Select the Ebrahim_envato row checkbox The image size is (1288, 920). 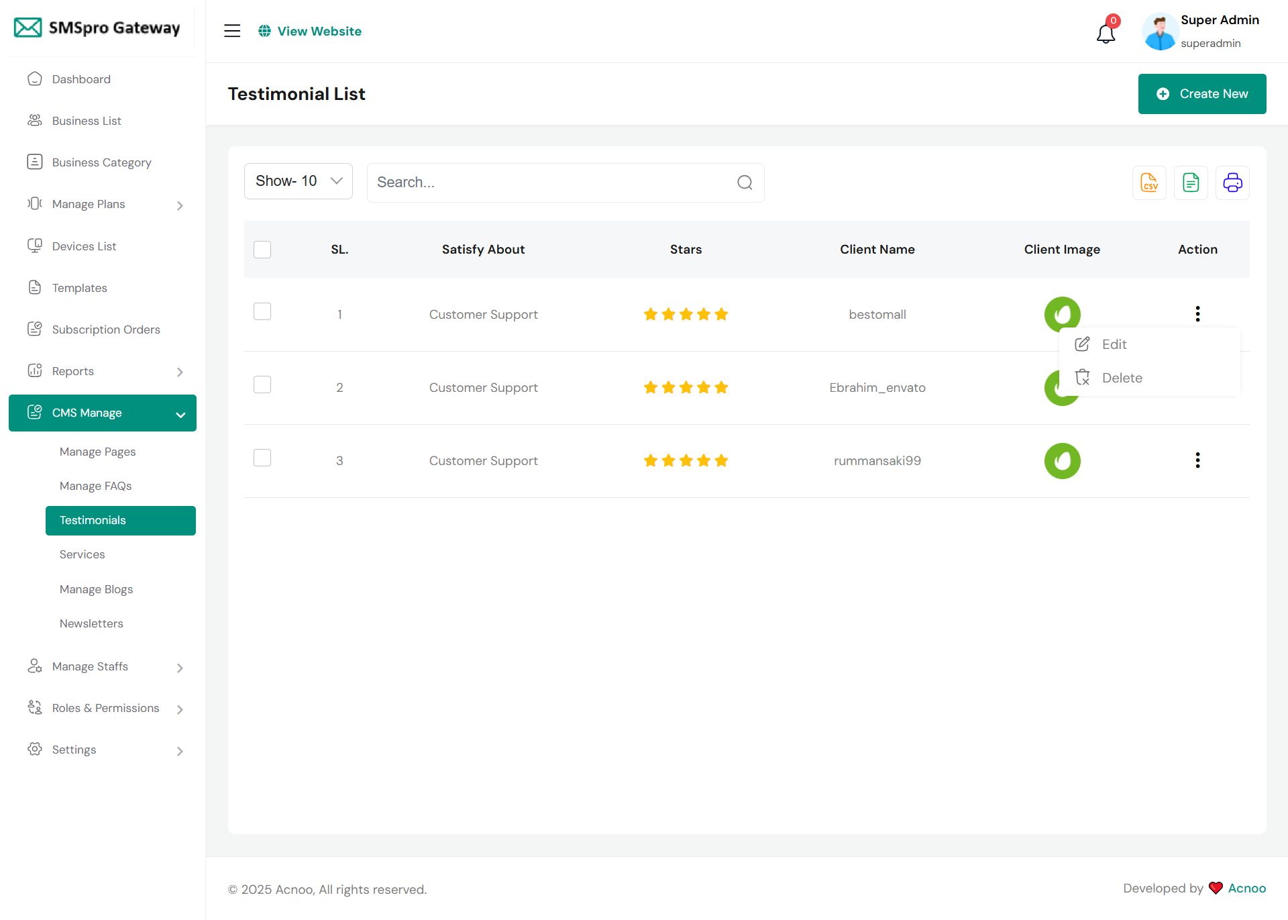pyautogui.click(x=262, y=385)
